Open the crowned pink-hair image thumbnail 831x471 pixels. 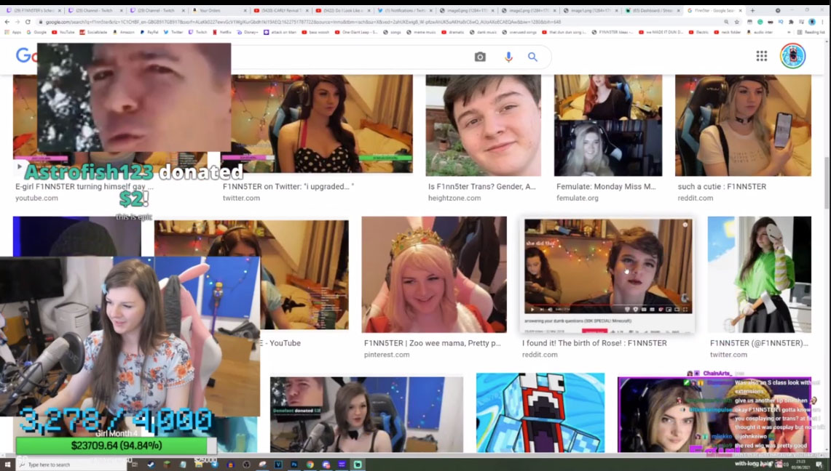point(434,274)
